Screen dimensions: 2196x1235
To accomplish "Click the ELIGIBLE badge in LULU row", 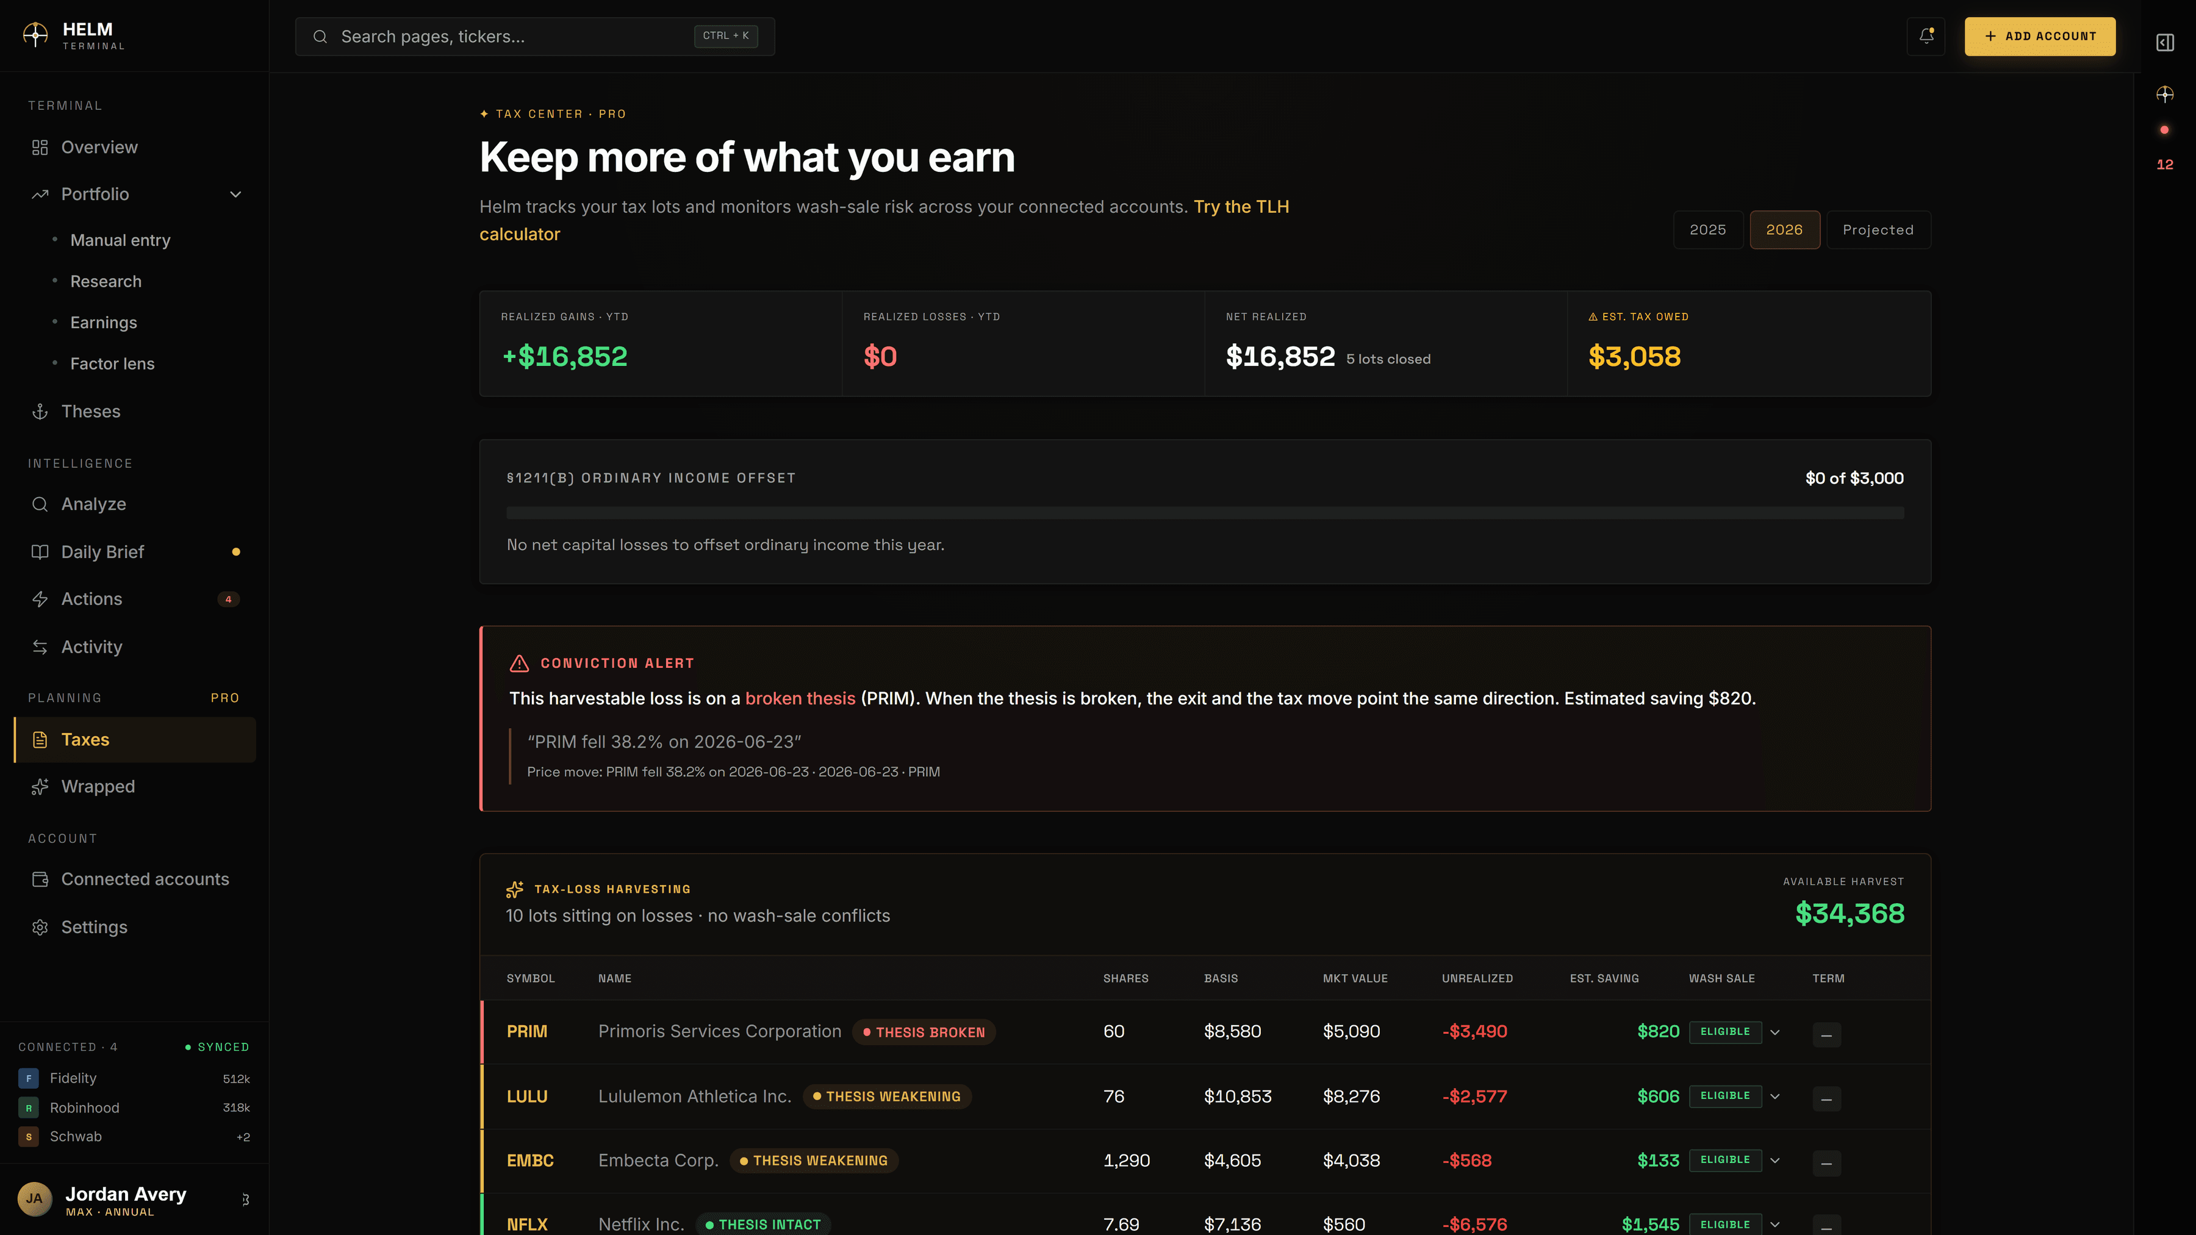I will [x=1724, y=1095].
